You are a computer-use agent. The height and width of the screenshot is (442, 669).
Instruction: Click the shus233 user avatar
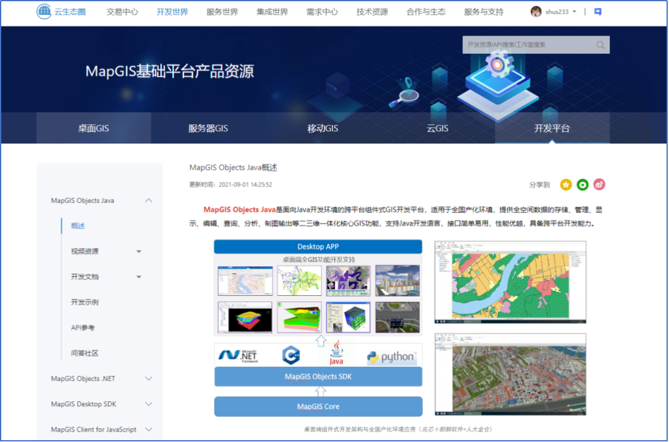536,12
